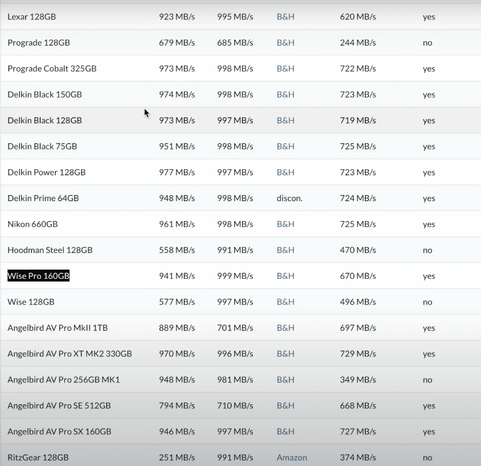Open B&H link for Angelbird AV Pro SX 160GB
481x466 pixels.
click(285, 431)
